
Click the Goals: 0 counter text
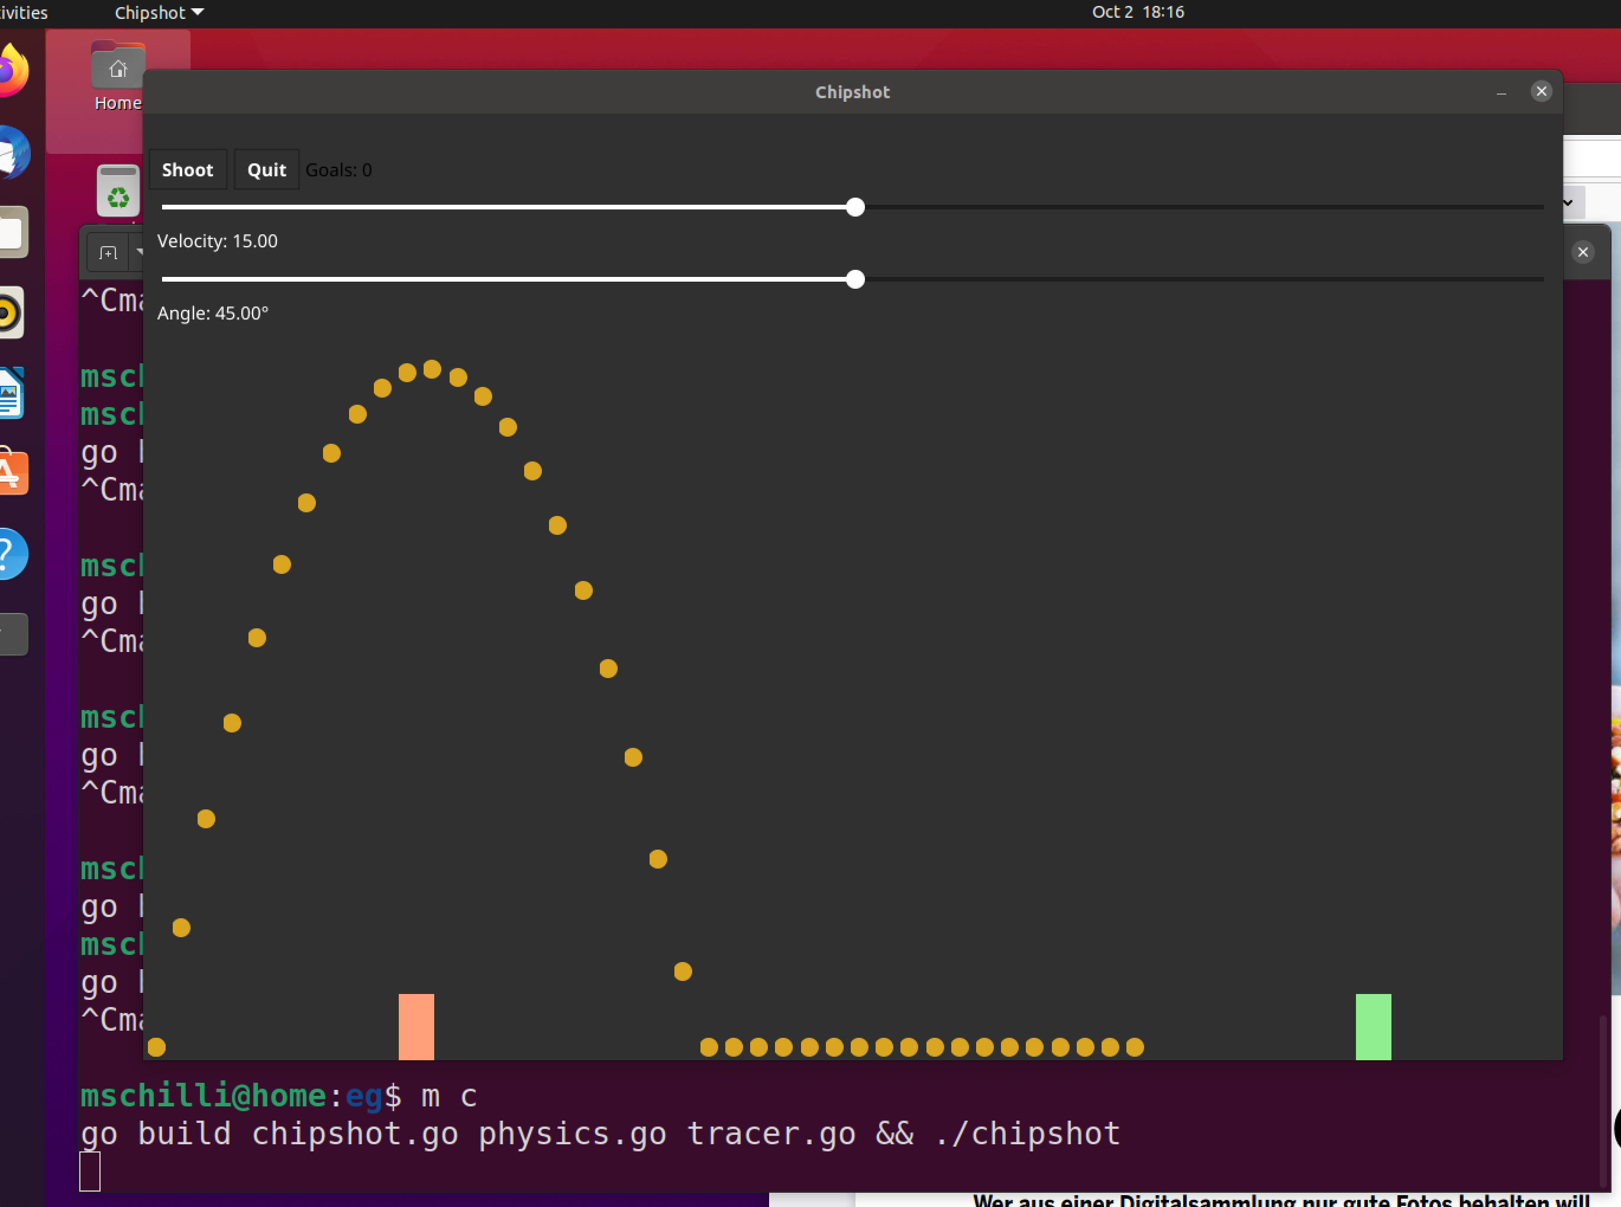[339, 169]
